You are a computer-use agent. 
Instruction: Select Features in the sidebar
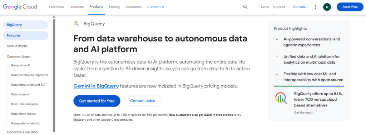(25, 35)
